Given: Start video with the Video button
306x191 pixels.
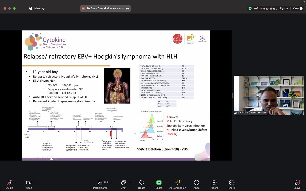Looking at the screenshot, I should pos(29,185).
